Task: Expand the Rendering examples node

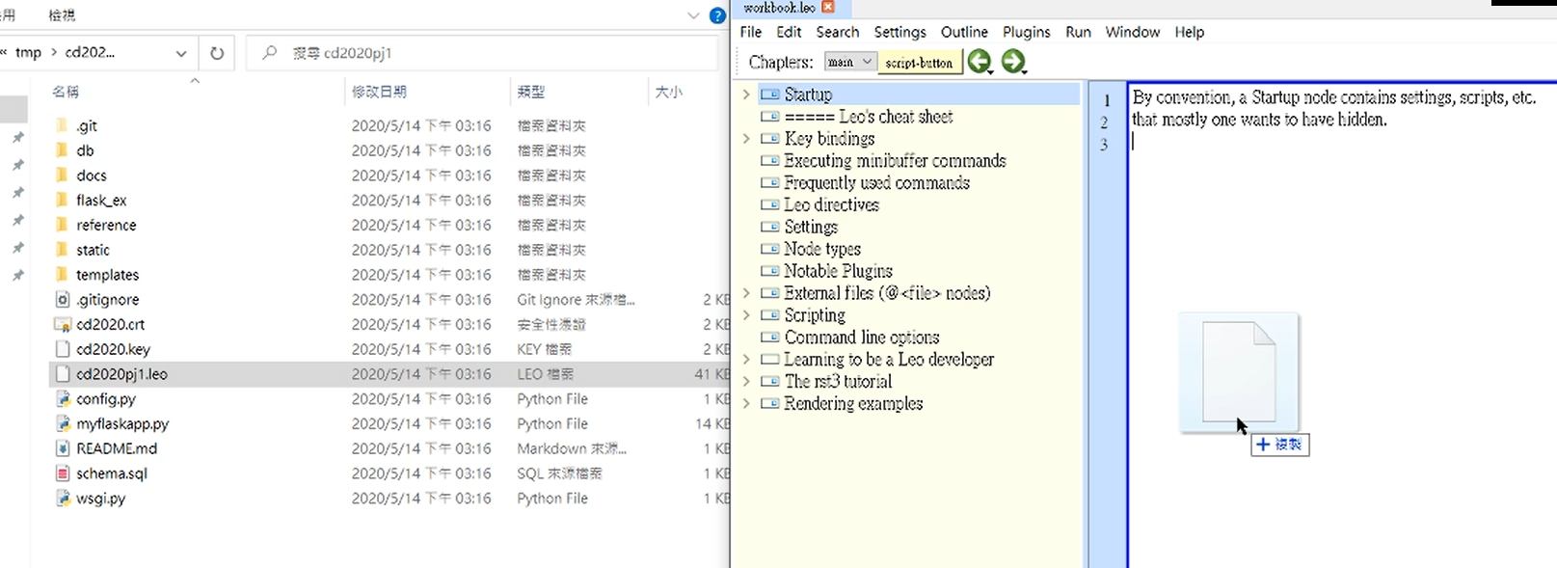Action: coord(746,404)
